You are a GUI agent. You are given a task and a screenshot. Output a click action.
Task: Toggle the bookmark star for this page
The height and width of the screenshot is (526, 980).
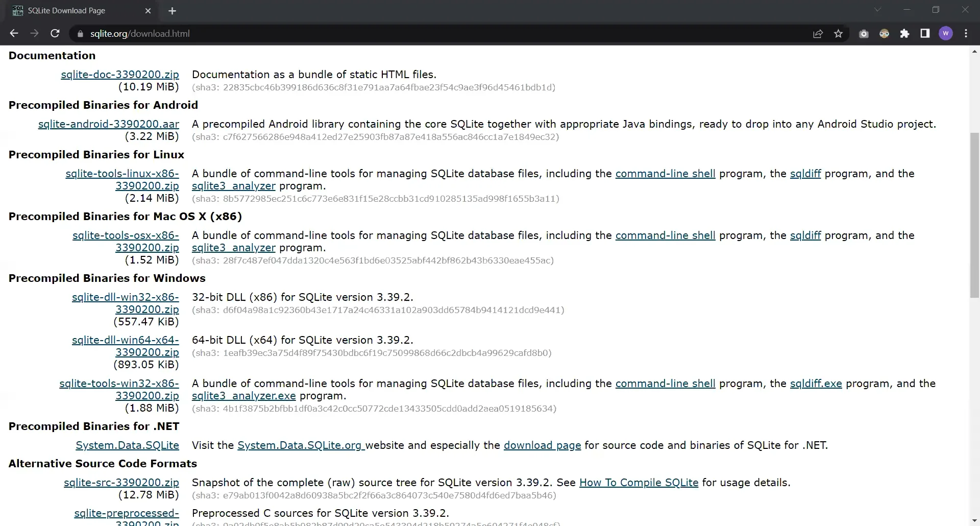pyautogui.click(x=839, y=33)
